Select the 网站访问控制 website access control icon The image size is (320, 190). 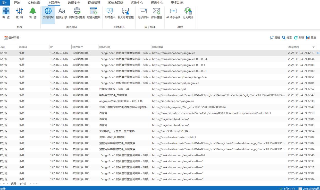coord(77,13)
